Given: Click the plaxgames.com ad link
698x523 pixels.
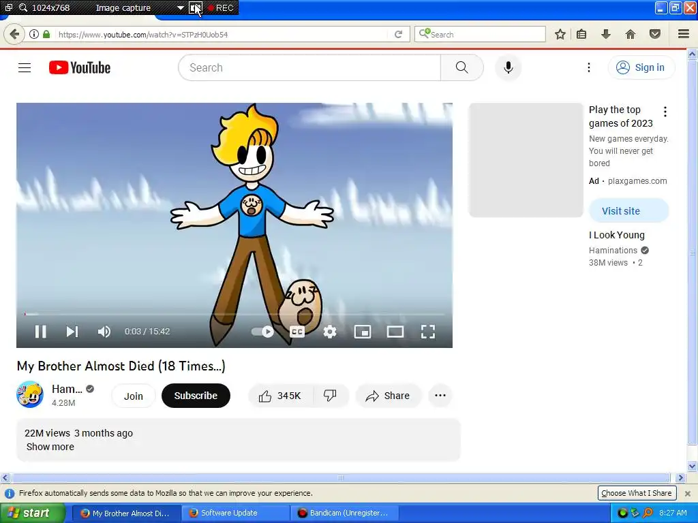Looking at the screenshot, I should coord(637,181).
